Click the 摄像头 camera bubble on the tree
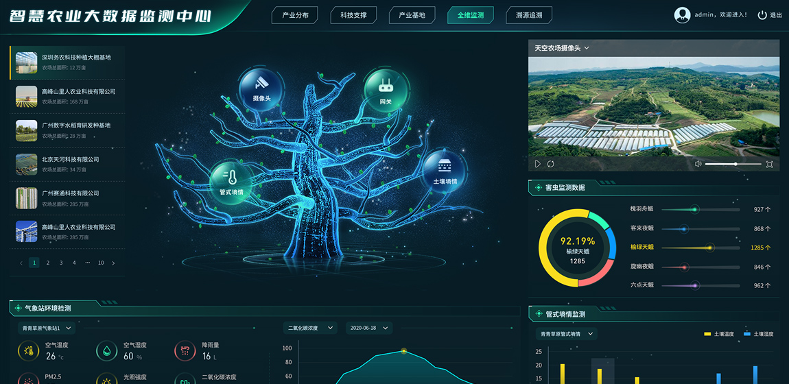The width and height of the screenshot is (789, 384). (261, 88)
